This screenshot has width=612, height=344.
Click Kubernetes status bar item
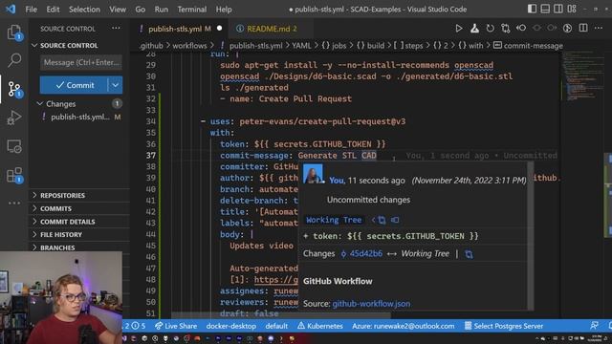pos(320,326)
